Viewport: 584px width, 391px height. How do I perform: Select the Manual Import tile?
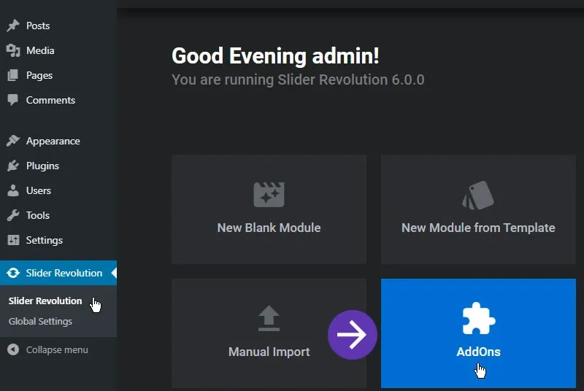point(269,333)
